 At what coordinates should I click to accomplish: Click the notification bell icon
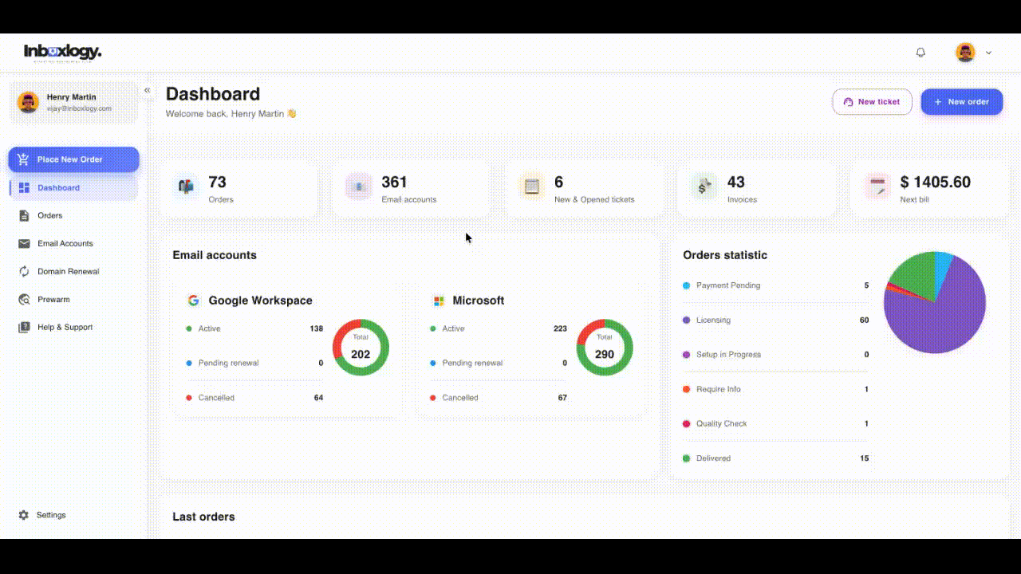click(x=920, y=53)
